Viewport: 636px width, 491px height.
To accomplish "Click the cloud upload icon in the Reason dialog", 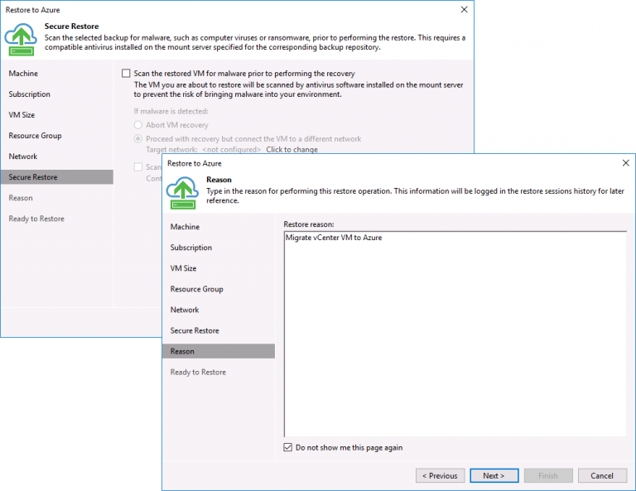I will tap(182, 193).
